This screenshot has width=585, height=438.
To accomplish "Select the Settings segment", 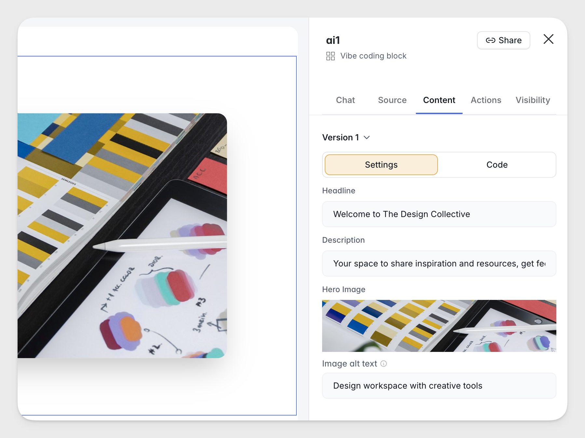I will pos(381,165).
